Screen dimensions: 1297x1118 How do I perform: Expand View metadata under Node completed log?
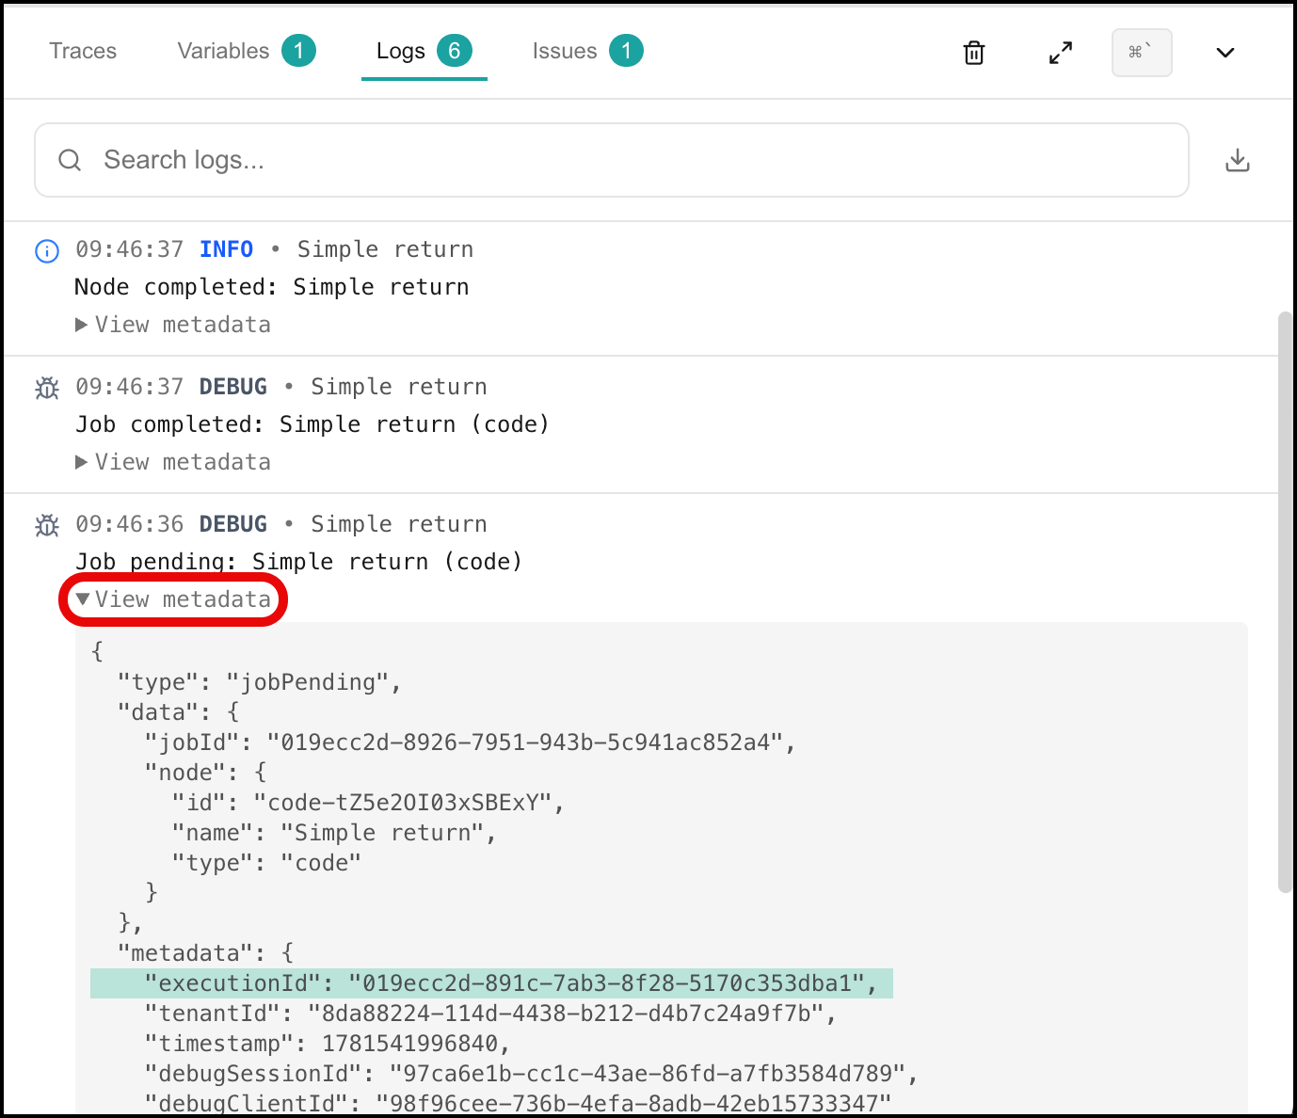click(x=173, y=325)
